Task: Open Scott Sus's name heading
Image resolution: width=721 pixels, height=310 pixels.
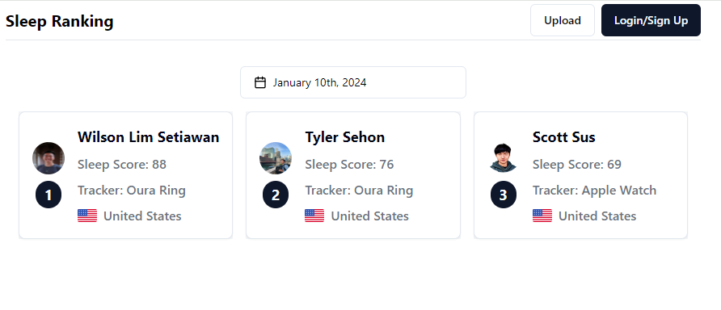Action: [563, 137]
